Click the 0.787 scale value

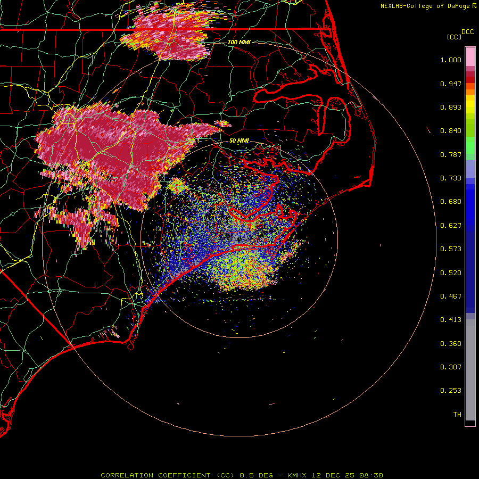tap(451, 154)
